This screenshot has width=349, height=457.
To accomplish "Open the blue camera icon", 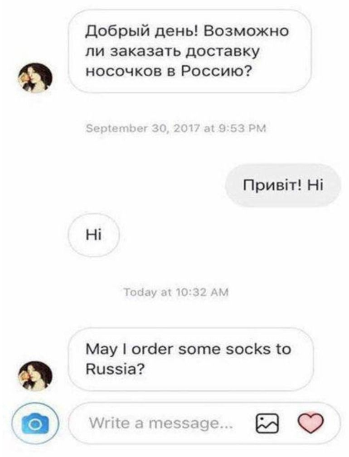I will [35, 423].
